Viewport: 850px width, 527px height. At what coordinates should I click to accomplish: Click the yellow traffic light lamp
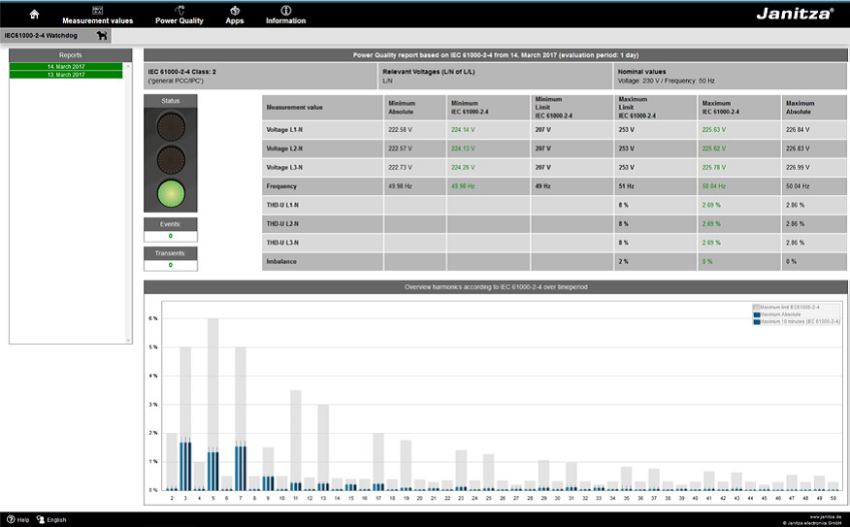point(171,160)
